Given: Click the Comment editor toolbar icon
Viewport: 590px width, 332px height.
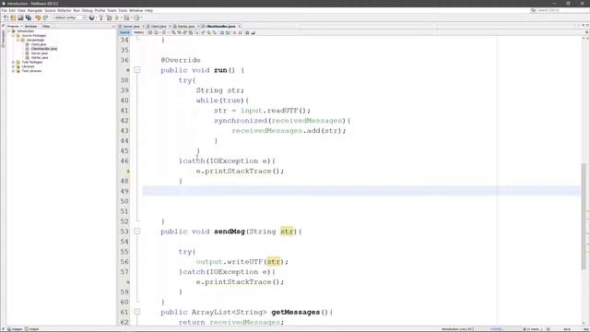Looking at the screenshot, I should click(x=247, y=33).
